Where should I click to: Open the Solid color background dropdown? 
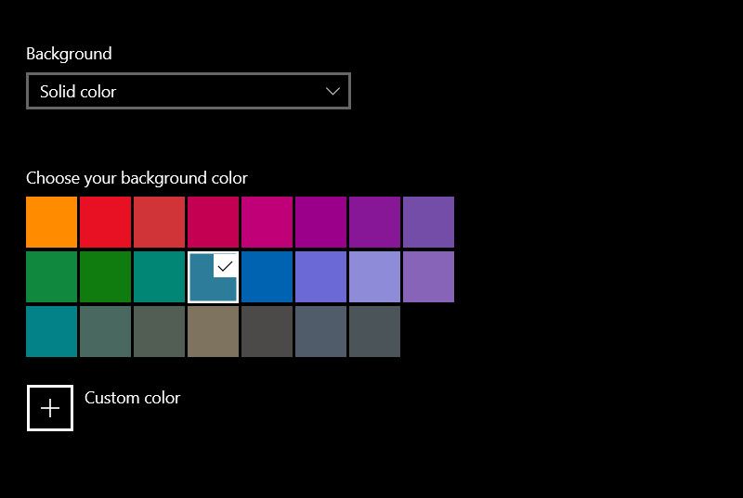tap(189, 91)
